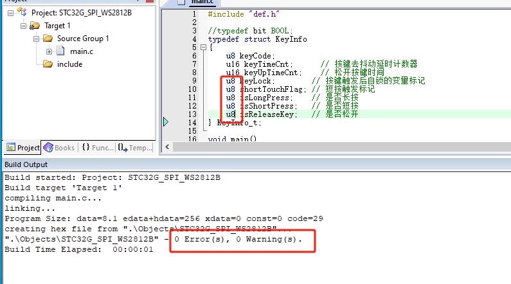Click the 'linking...' output line

[30, 208]
